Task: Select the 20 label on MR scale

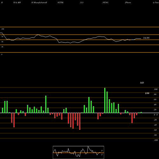Action: pyautogui.click(x=155, y=110)
